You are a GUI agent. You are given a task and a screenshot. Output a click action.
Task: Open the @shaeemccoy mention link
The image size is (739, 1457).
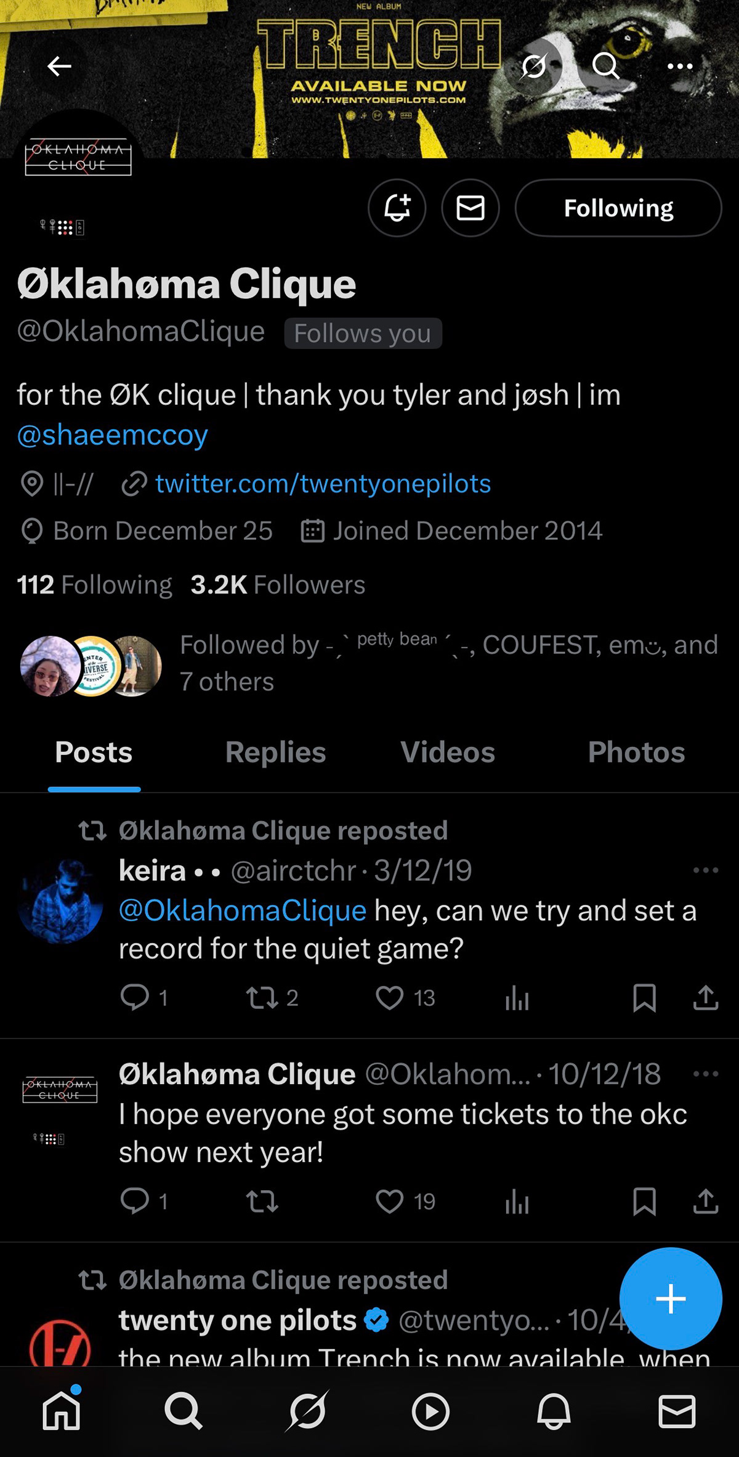click(x=113, y=435)
